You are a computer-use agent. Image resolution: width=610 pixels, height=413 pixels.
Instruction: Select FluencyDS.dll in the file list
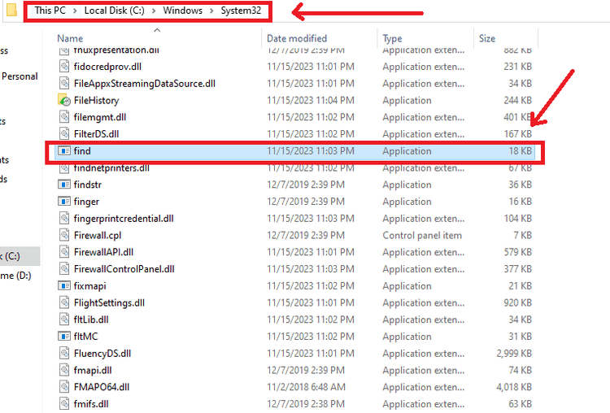102,354
